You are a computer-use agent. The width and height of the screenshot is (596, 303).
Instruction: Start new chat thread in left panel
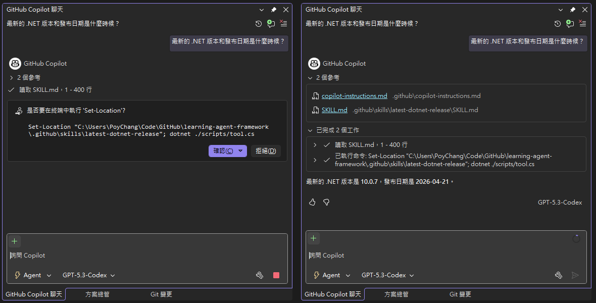tap(271, 24)
